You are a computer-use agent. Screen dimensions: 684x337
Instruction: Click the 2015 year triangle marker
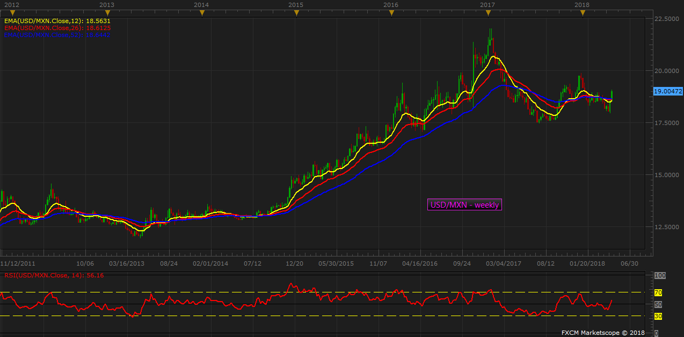click(x=296, y=13)
